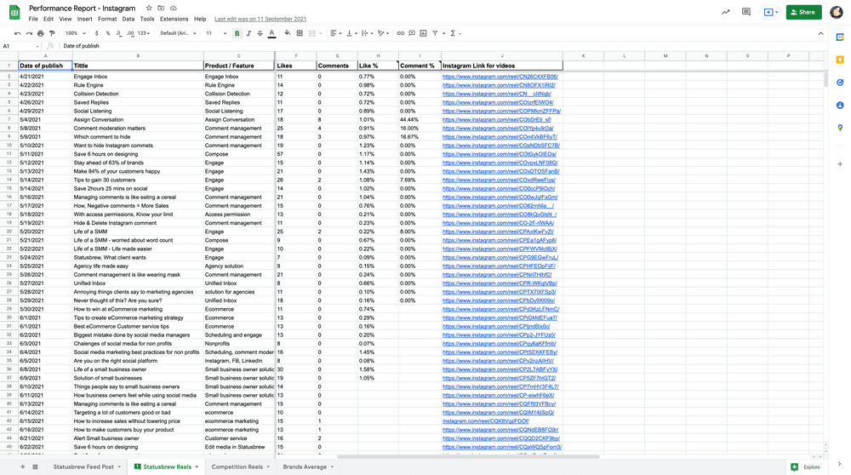851x475 pixels.
Task: Open the last edit history link
Action: 260,19
